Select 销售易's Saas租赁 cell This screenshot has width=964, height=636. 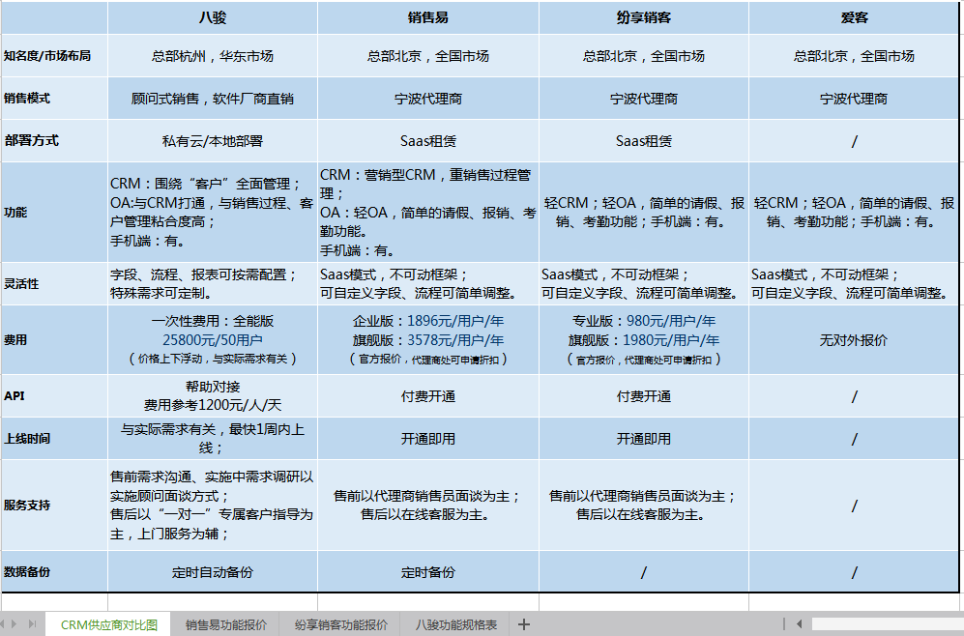pyautogui.click(x=428, y=141)
